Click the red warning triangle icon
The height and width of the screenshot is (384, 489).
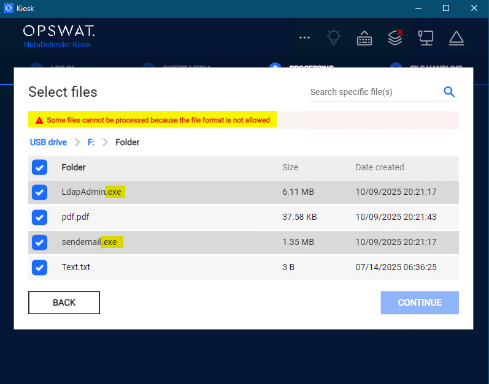pyautogui.click(x=39, y=121)
